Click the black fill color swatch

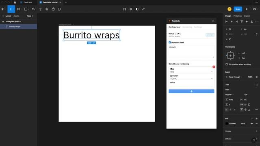[227, 123]
